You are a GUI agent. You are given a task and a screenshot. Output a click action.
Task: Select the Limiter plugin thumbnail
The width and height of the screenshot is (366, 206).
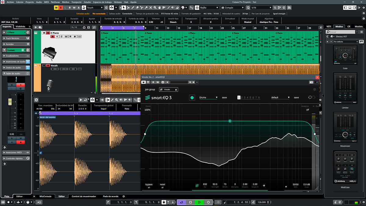[345, 89]
